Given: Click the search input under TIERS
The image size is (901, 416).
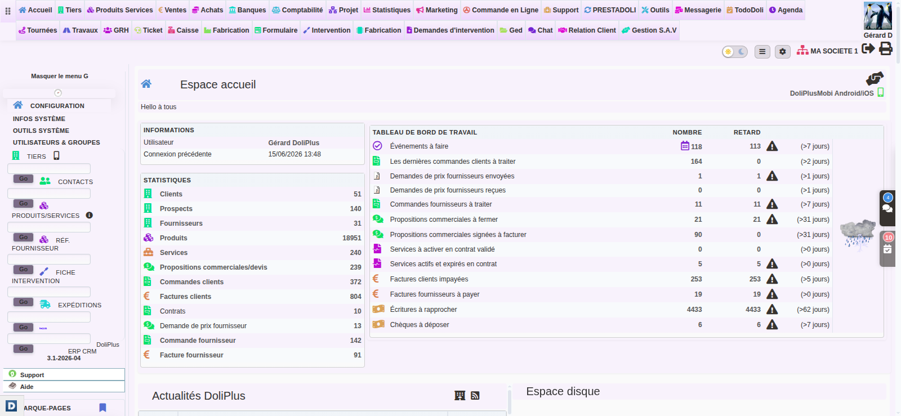Looking at the screenshot, I should click(49, 169).
